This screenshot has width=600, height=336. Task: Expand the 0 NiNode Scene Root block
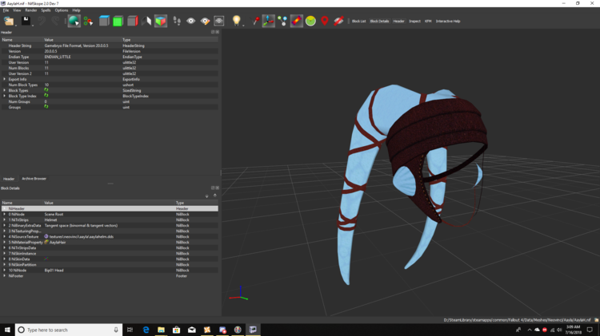[x=5, y=214]
